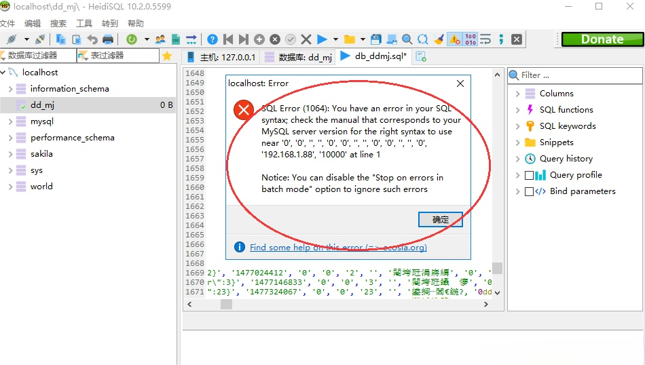The width and height of the screenshot is (645, 365).
Task: Open a new query tab icon
Action: [x=421, y=57]
